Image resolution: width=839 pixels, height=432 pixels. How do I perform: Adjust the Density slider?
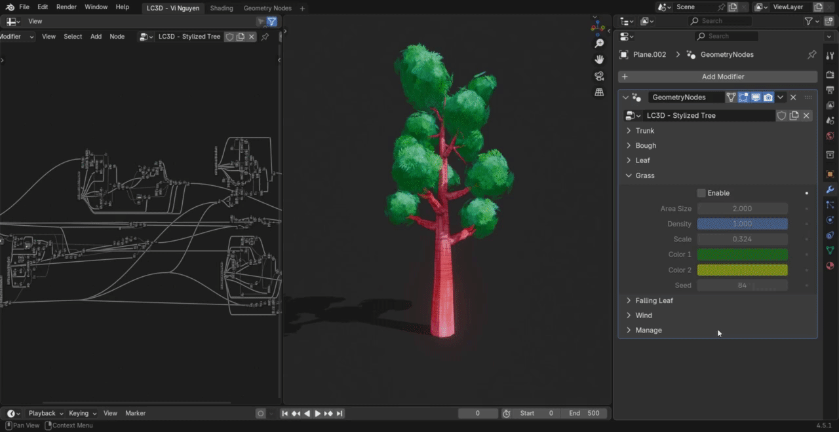[742, 224]
